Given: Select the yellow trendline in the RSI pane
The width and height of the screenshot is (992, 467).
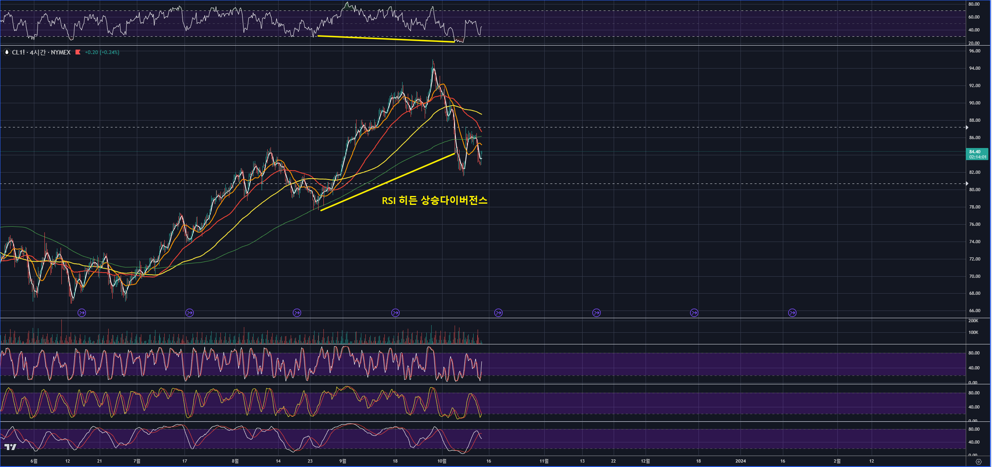Looking at the screenshot, I should (386, 39).
